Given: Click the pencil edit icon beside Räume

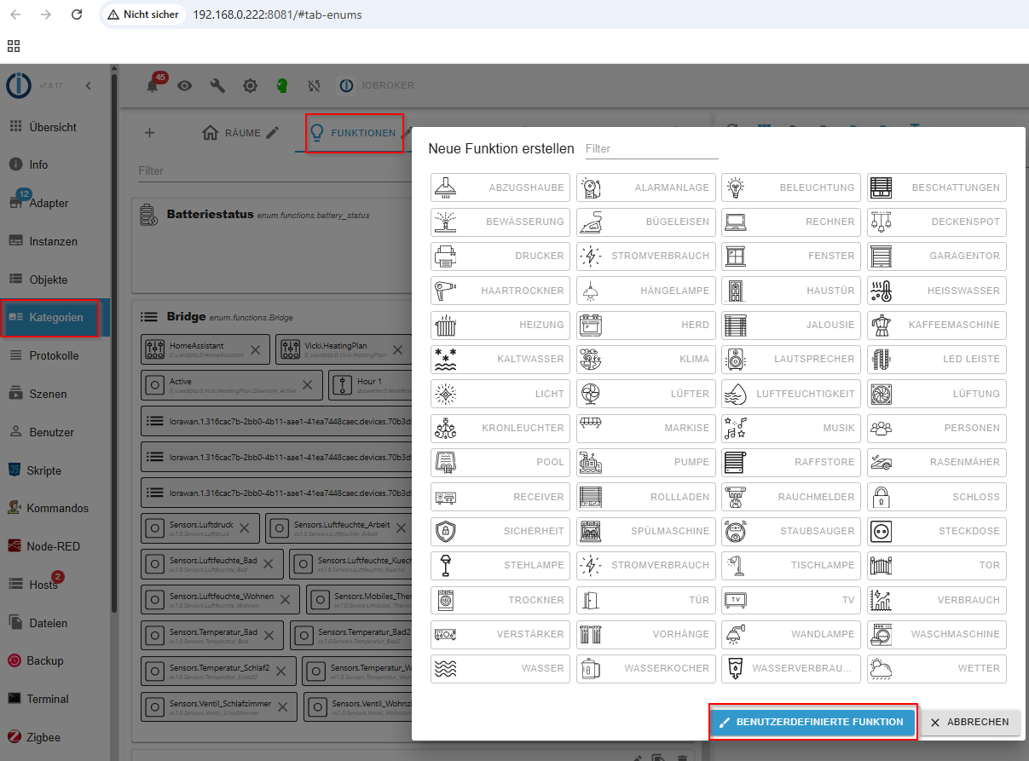Looking at the screenshot, I should pyautogui.click(x=272, y=133).
